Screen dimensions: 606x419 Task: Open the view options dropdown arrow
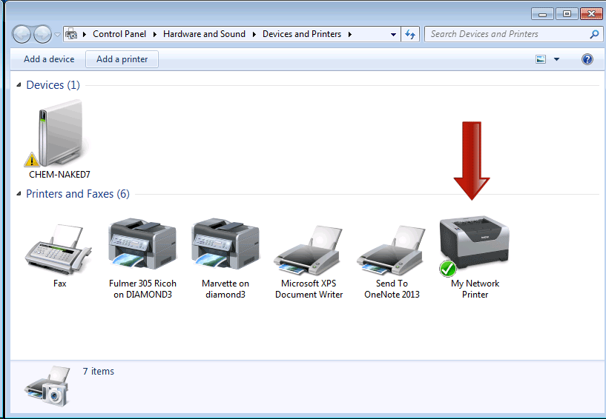(x=556, y=59)
